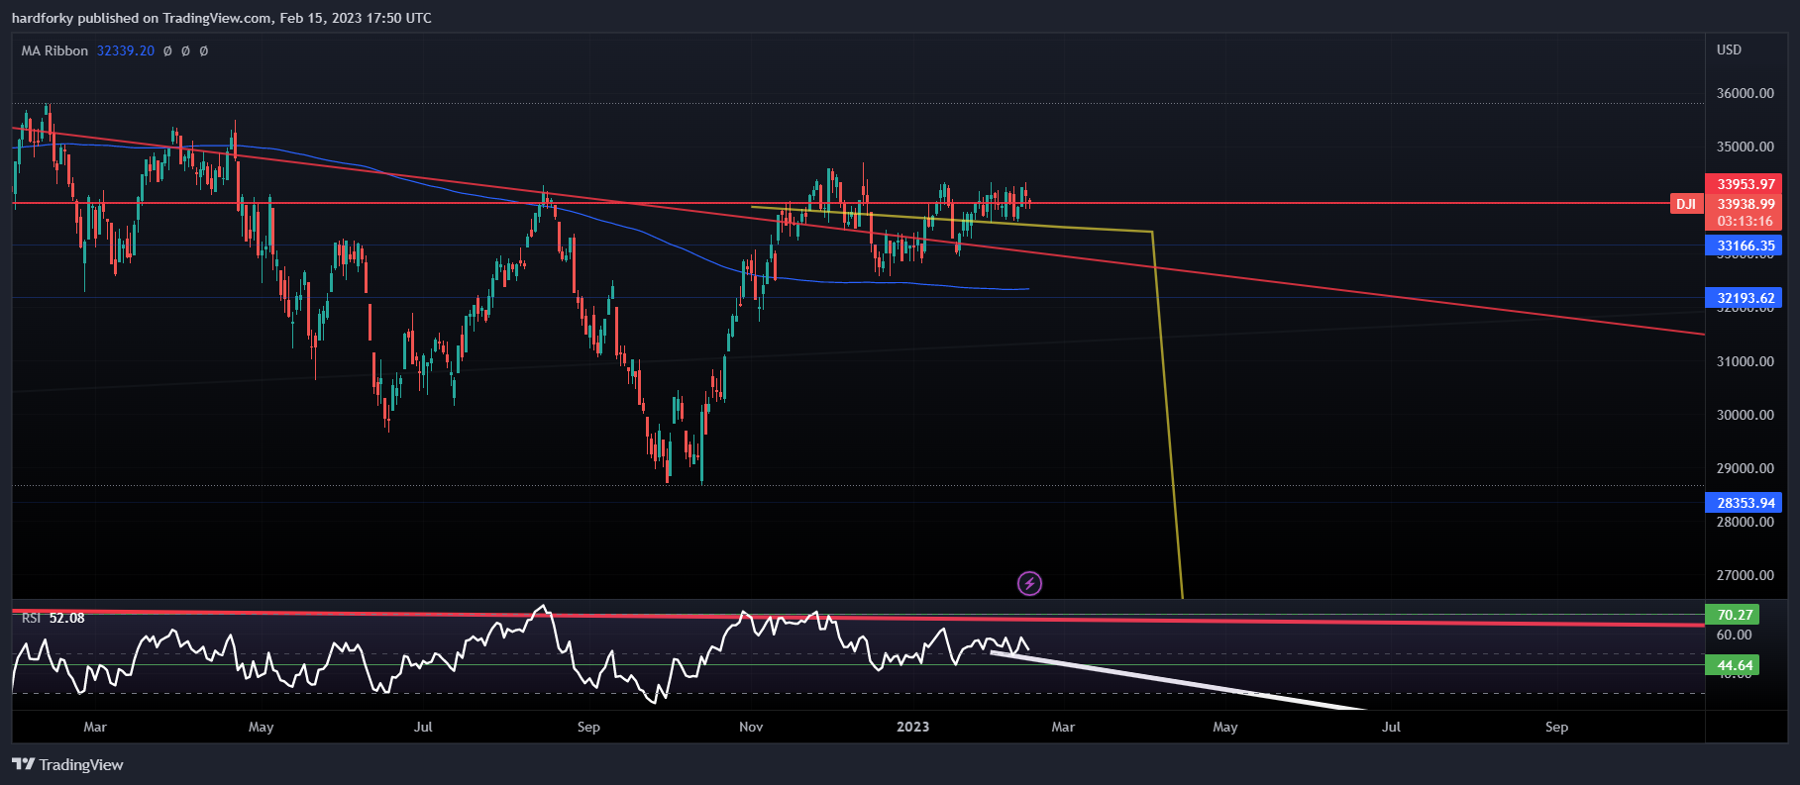
Task: Click the published-on TradingView.com header text
Action: [x=222, y=18]
